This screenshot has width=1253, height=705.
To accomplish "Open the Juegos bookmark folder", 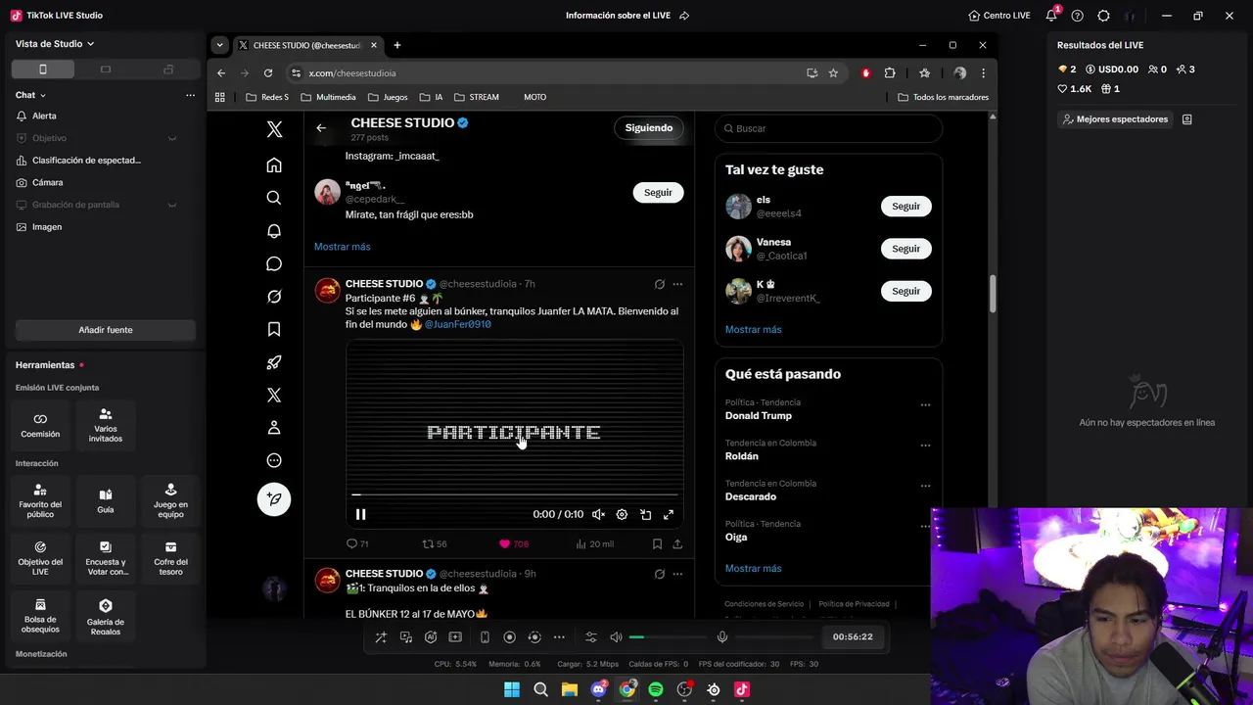I will [388, 97].
